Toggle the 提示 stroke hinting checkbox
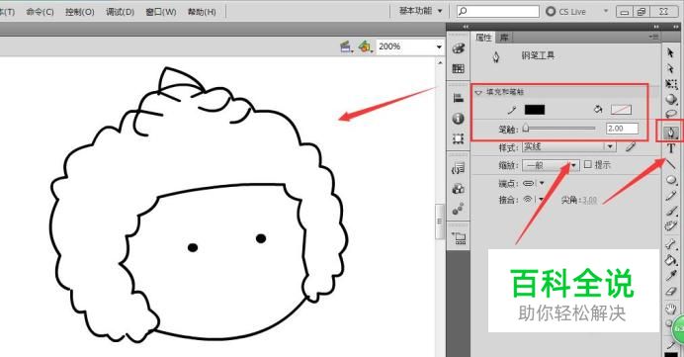Viewport: 684px width, 357px height. point(587,164)
